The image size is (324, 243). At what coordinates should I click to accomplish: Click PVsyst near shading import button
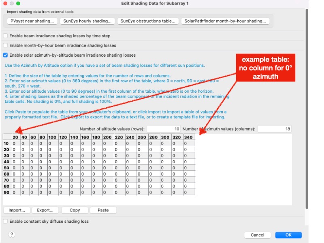(32, 21)
